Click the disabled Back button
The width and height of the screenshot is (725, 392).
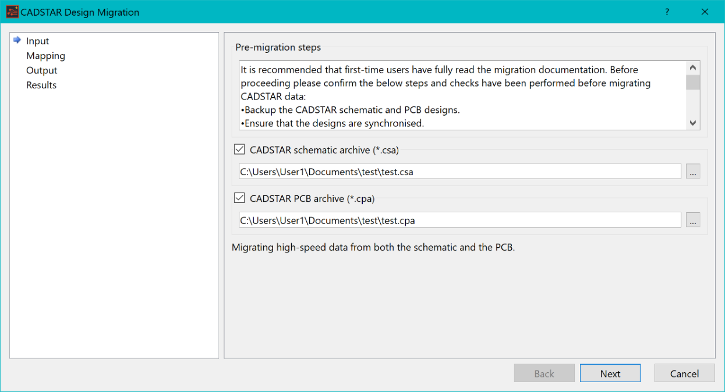tap(544, 373)
